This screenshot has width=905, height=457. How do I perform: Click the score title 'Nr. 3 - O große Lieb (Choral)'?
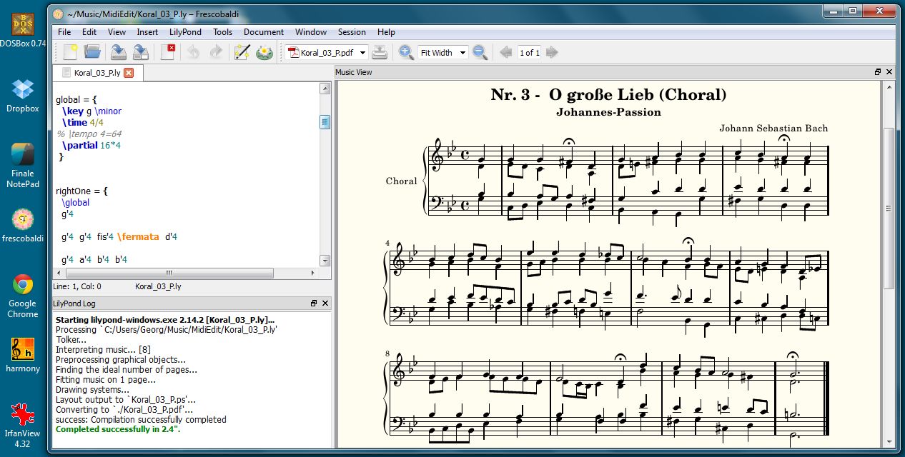point(608,95)
